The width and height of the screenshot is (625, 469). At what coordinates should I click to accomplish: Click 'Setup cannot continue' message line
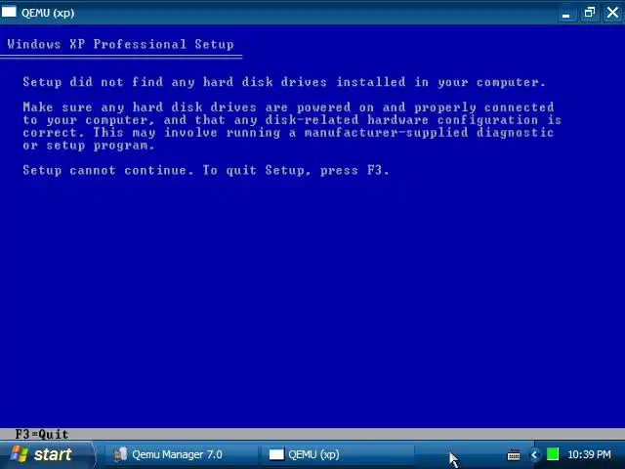206,171
